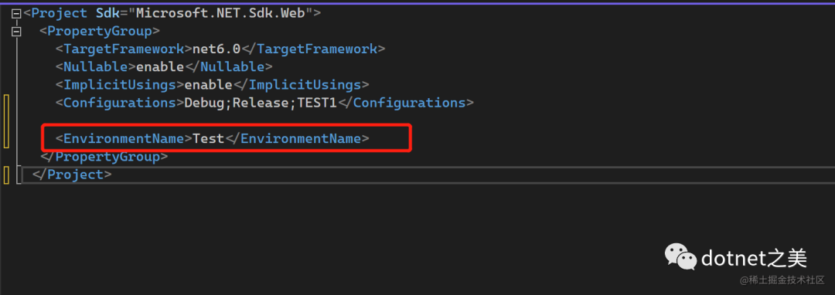835x295 pixels.
Task: Click the closing Nullable tag
Action: (x=228, y=67)
